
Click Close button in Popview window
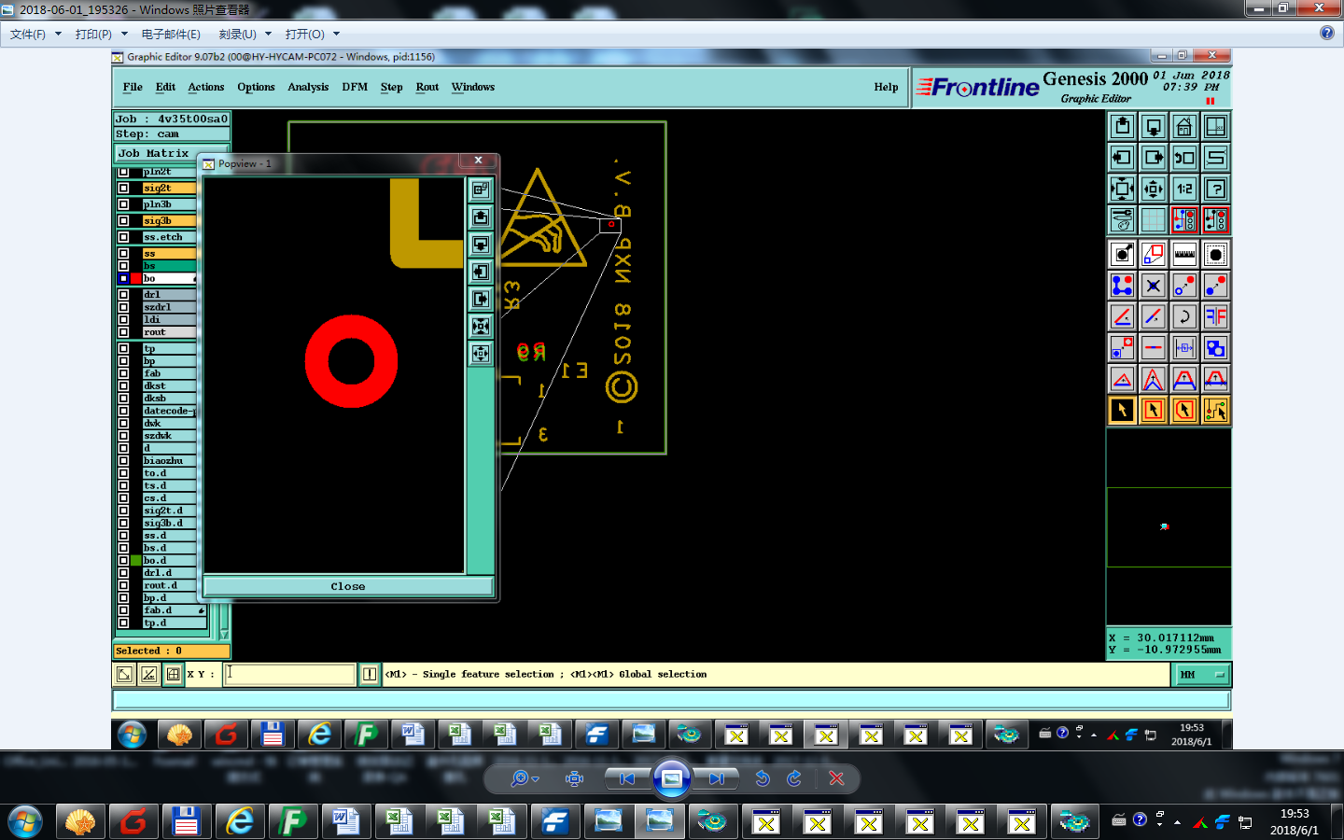[x=348, y=586]
